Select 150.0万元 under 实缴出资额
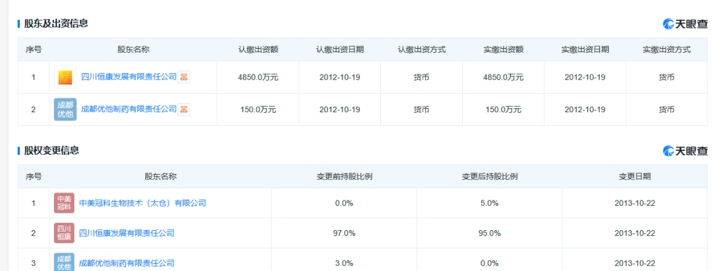This screenshot has height=271, width=713. click(503, 109)
